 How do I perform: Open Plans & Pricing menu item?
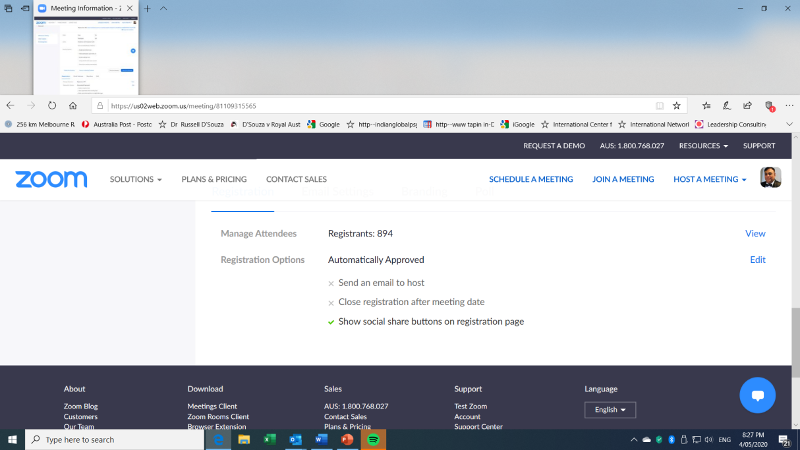[x=214, y=179]
